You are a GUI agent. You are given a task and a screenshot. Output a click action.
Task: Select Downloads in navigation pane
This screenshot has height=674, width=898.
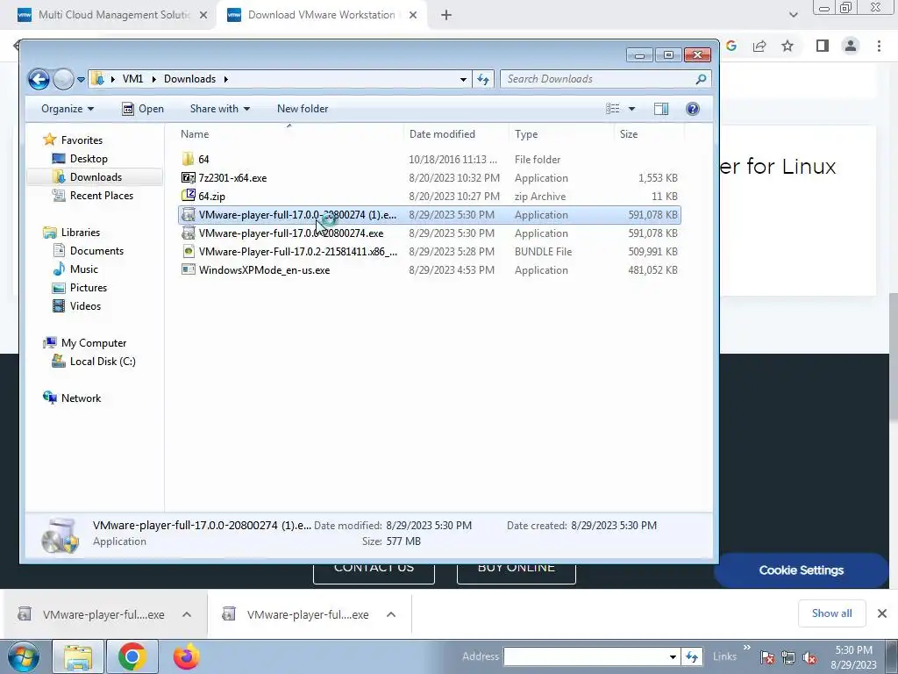click(96, 177)
